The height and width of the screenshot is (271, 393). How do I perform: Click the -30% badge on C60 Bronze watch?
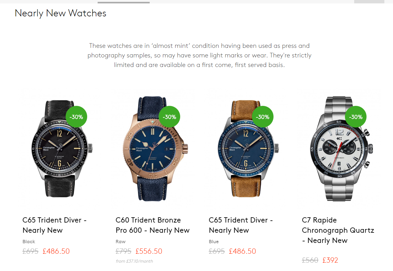coord(169,117)
